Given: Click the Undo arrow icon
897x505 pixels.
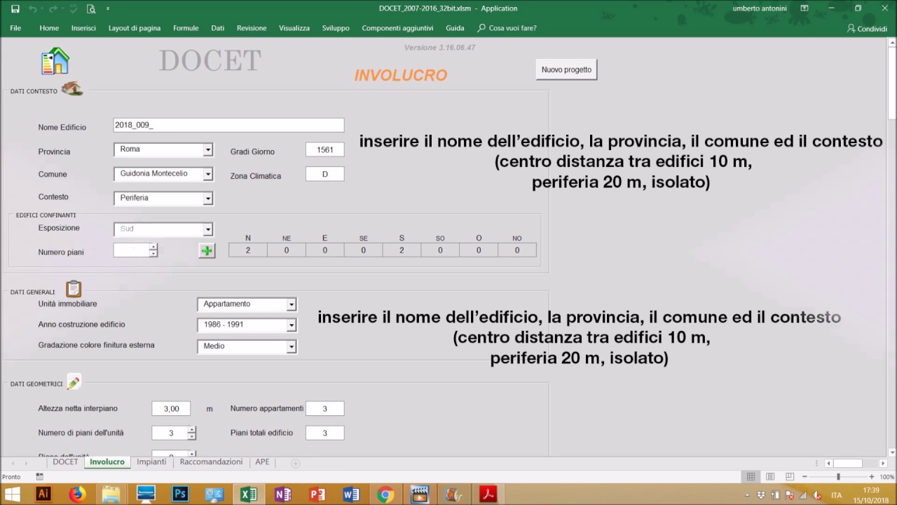Looking at the screenshot, I should coord(33,8).
